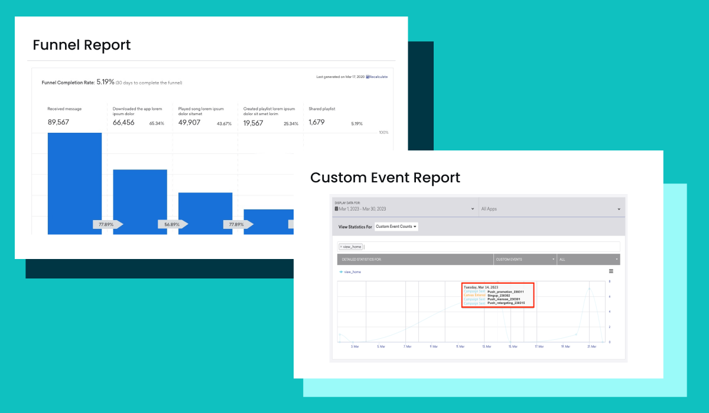Click the Played song funnel bar
The image size is (709, 413).
pos(205,213)
